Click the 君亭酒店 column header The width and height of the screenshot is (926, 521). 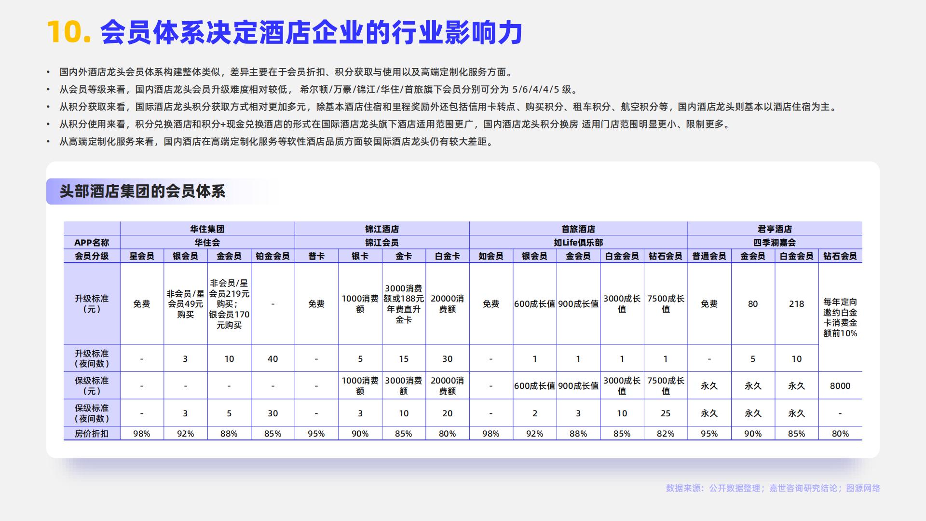(775, 229)
